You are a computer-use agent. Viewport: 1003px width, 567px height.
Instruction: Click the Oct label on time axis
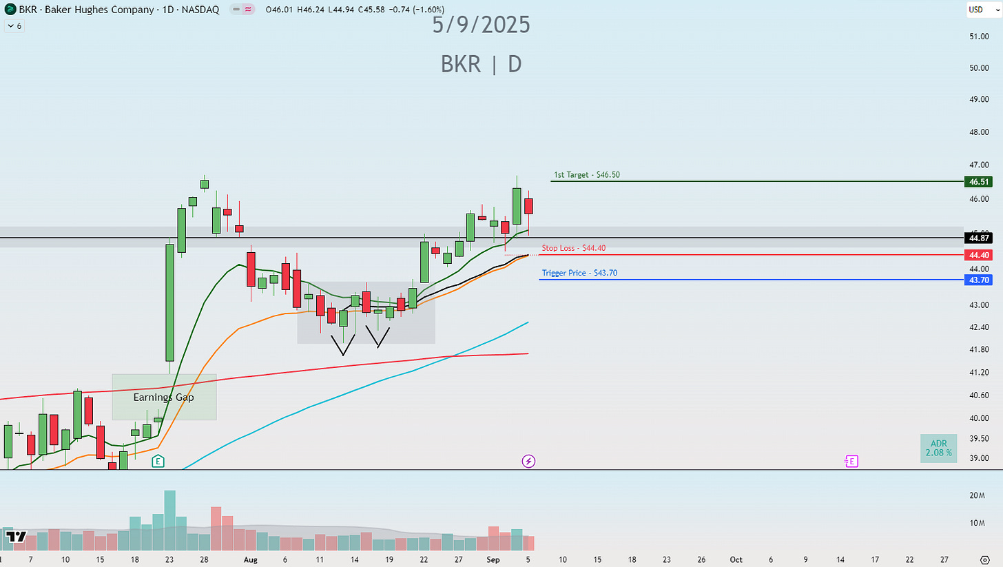736,559
